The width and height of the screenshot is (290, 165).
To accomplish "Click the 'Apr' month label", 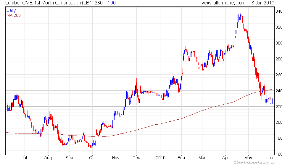I will 225,158.
